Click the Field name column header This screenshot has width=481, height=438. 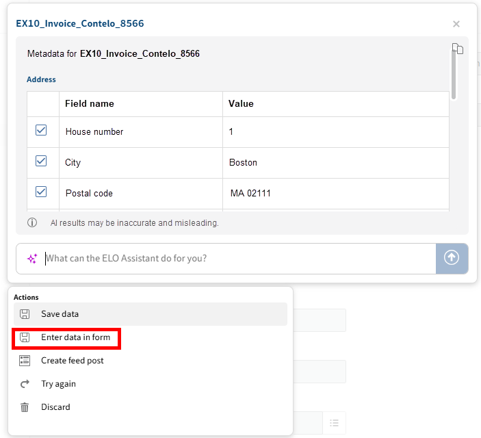click(x=89, y=104)
